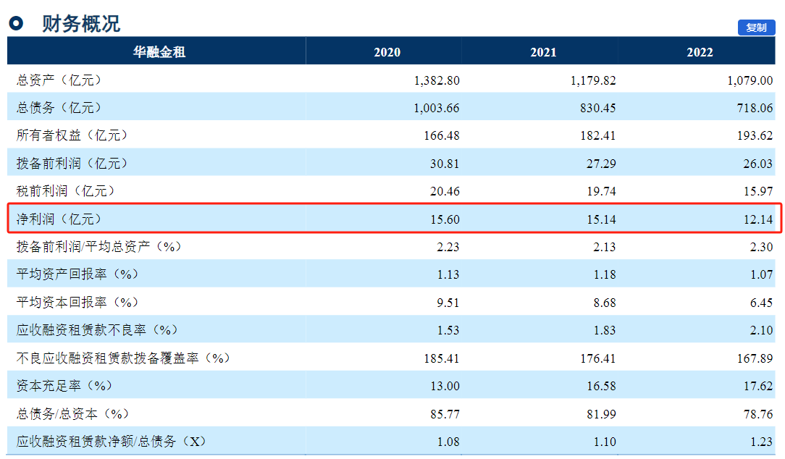Click the 复制 copy button
Screen dimensions: 785x459
point(756,28)
